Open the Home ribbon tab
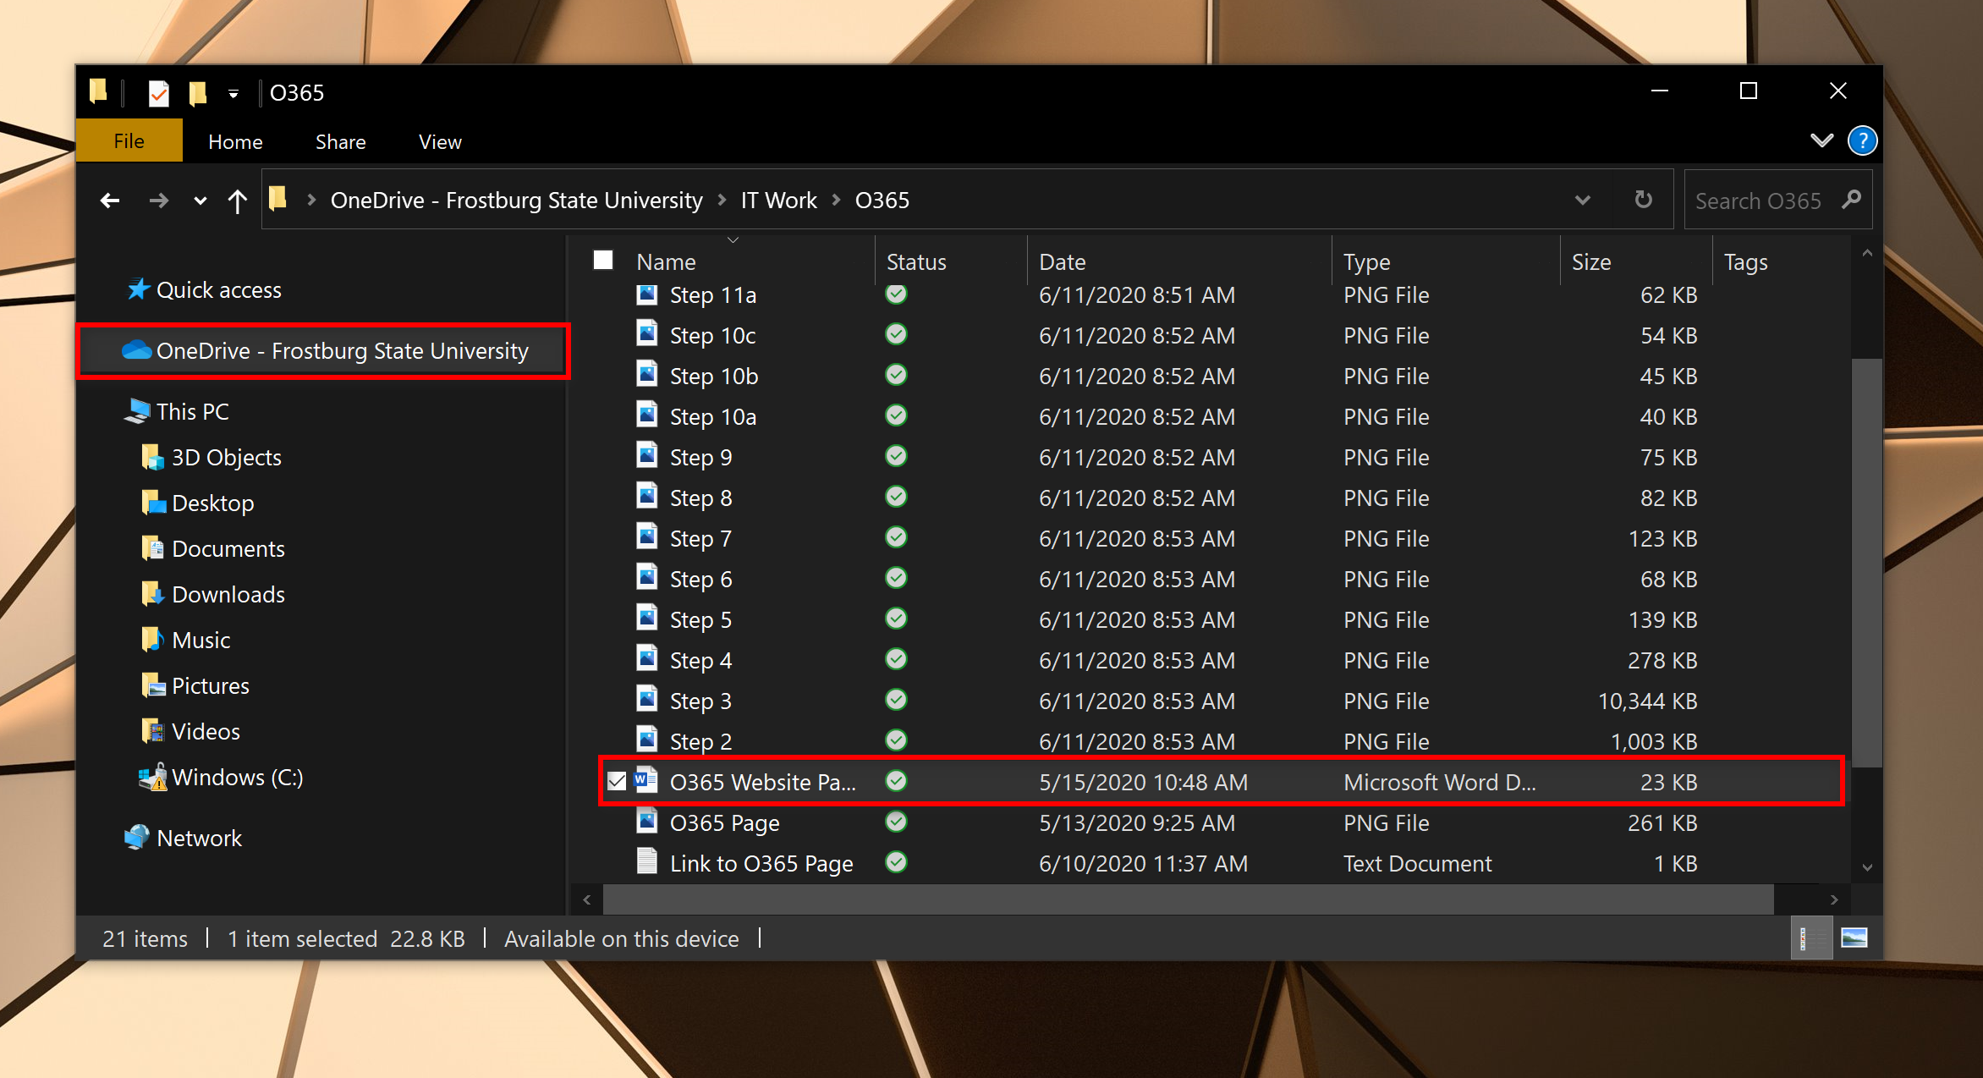 click(x=235, y=141)
